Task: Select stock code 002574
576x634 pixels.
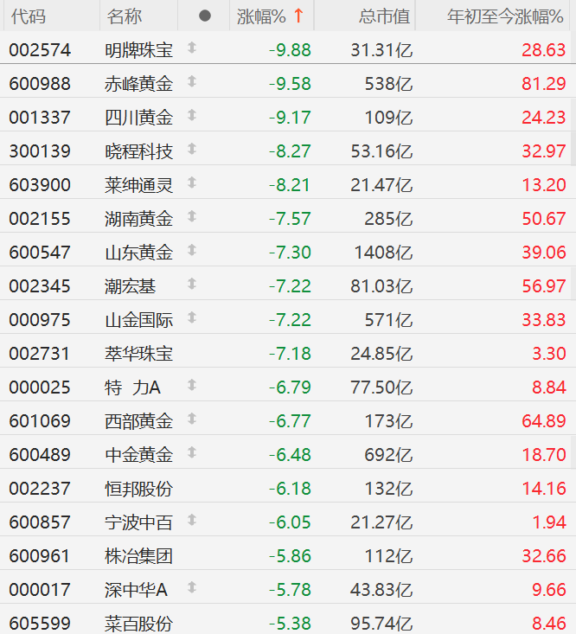Action: click(x=40, y=50)
